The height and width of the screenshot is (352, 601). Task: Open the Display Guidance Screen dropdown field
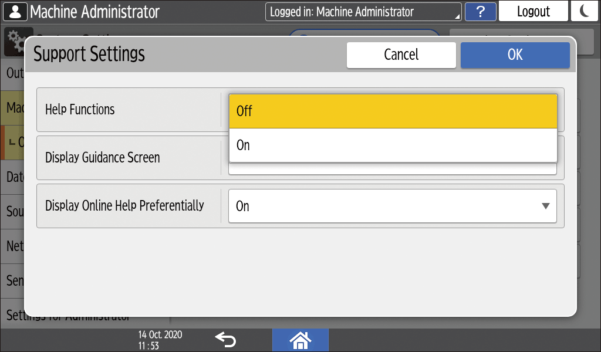392,169
